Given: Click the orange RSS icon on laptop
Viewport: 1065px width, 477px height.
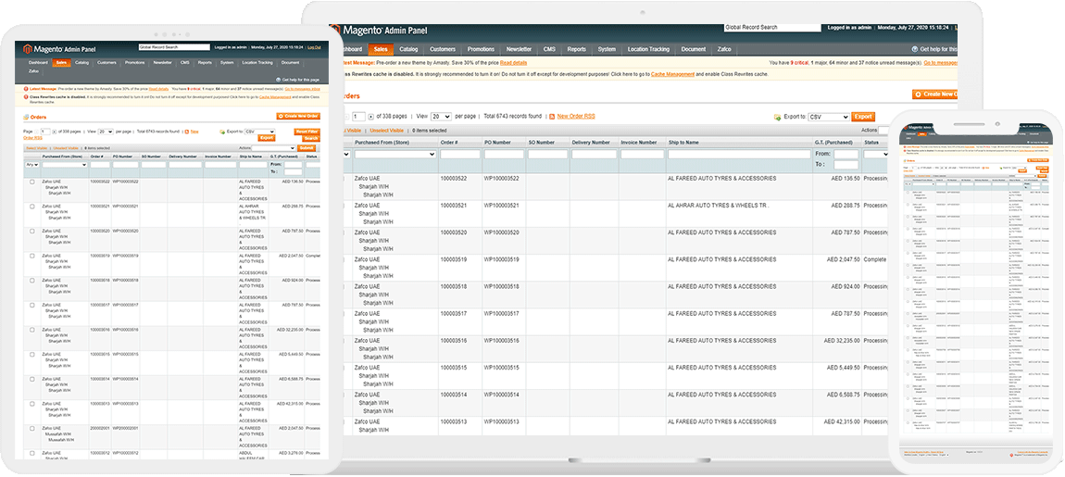Looking at the screenshot, I should (x=552, y=117).
